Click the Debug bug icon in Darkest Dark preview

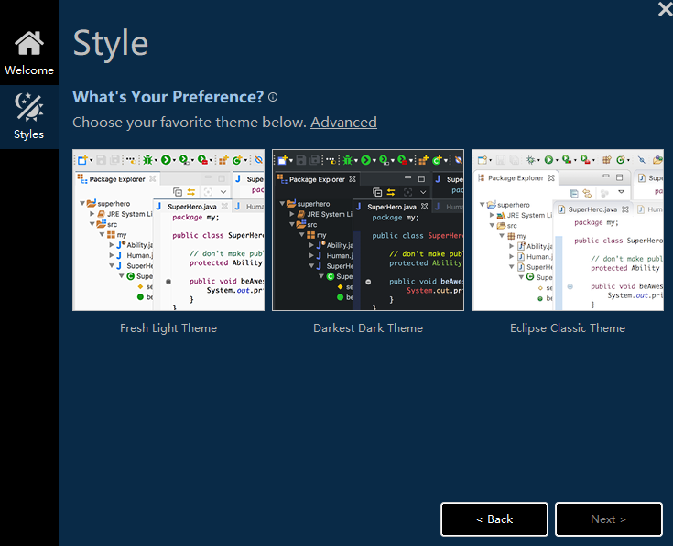347,160
